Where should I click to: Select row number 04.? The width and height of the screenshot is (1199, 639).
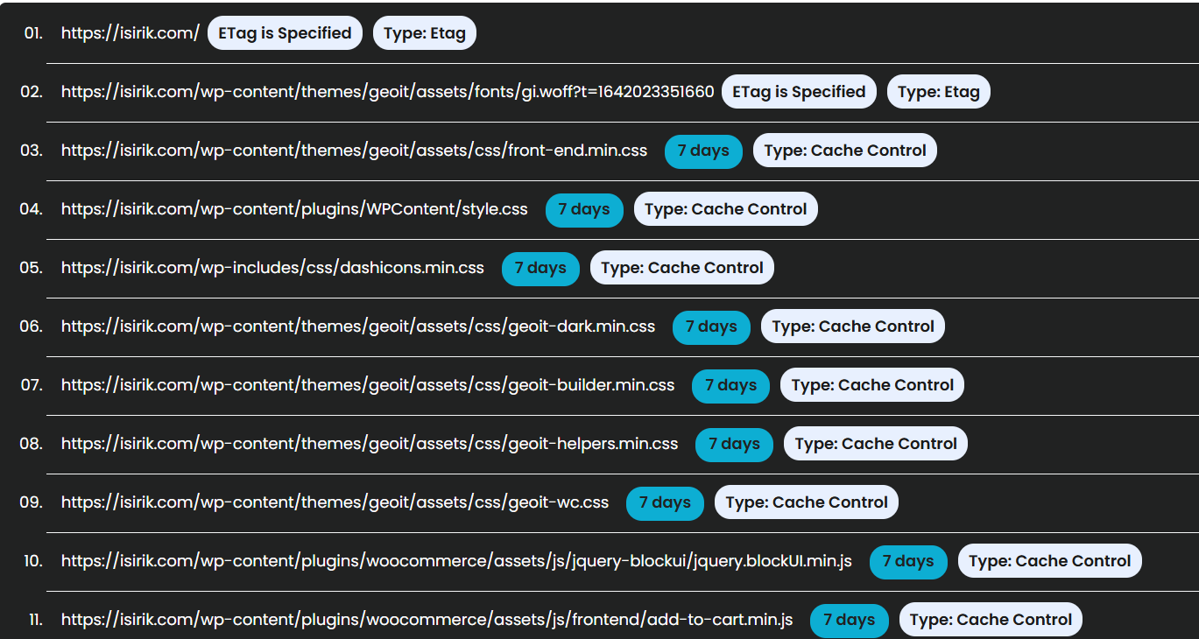point(32,209)
